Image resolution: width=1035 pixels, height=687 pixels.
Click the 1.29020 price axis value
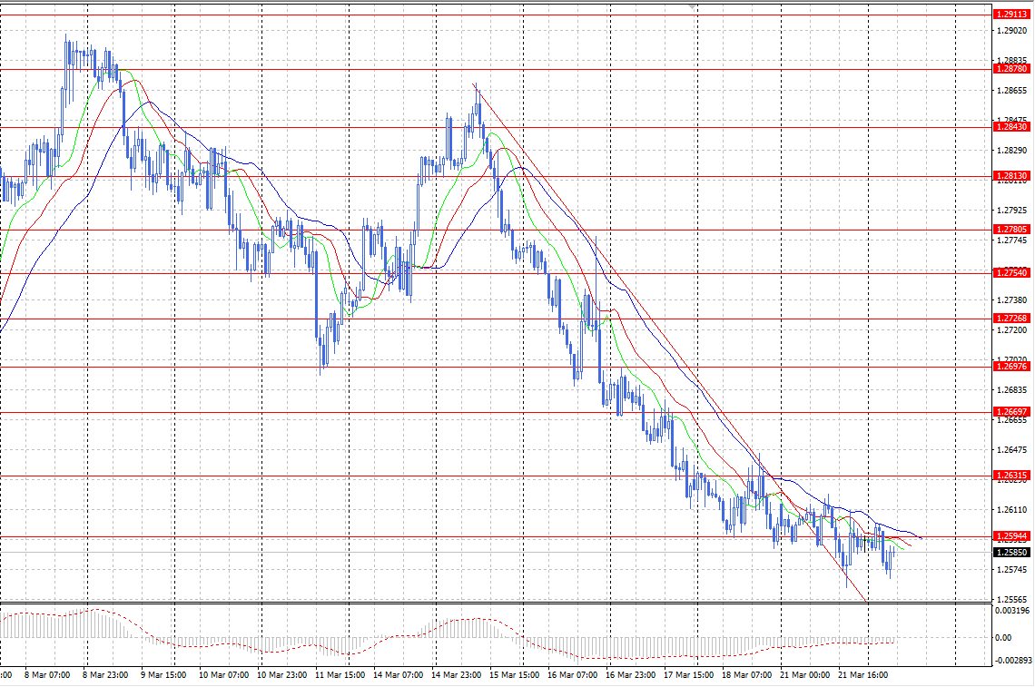tap(1012, 30)
